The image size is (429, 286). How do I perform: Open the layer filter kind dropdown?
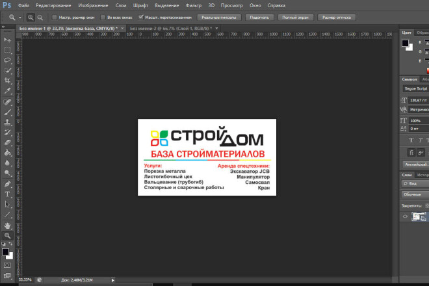(x=415, y=184)
